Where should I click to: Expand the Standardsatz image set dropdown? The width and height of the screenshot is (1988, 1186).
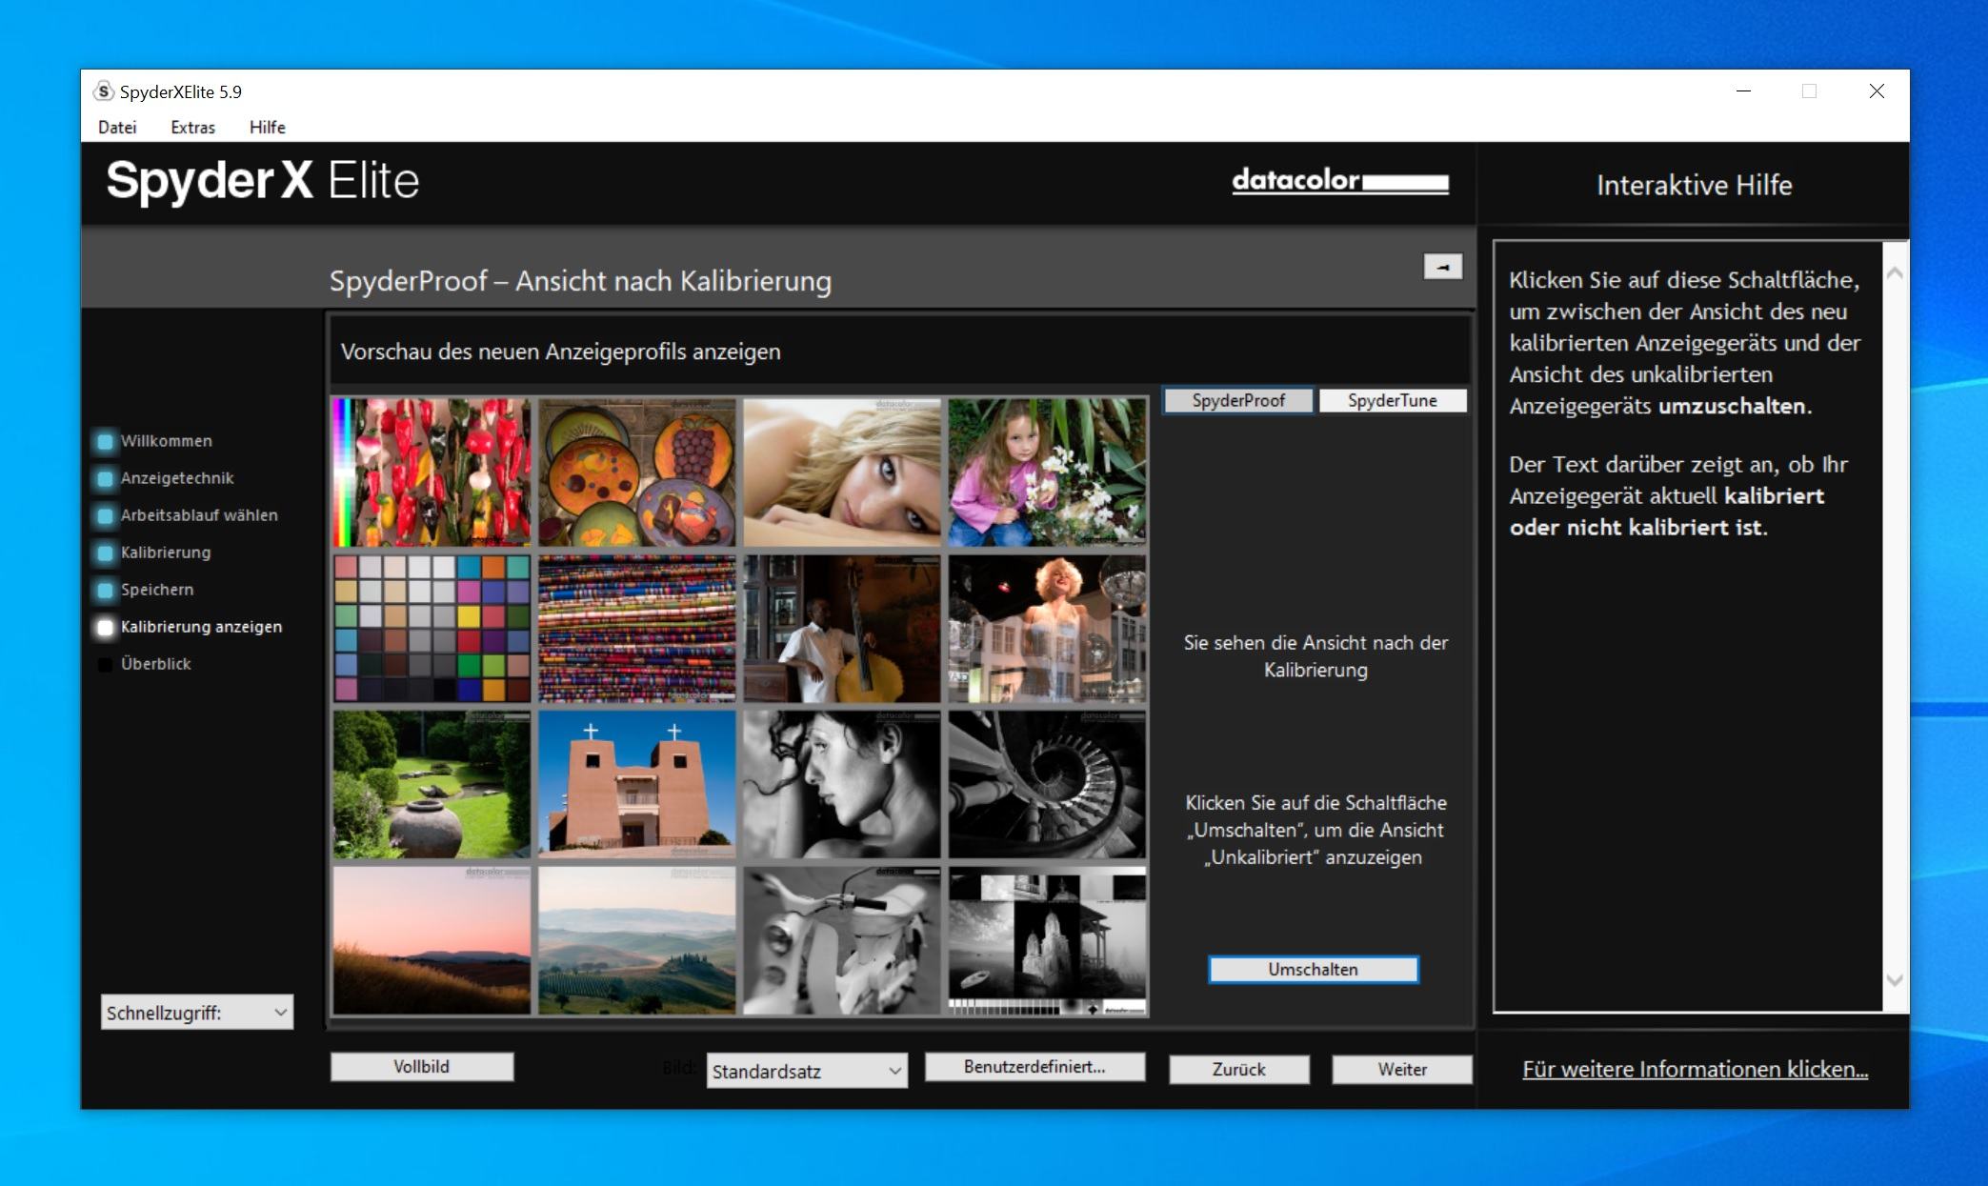pos(806,1071)
